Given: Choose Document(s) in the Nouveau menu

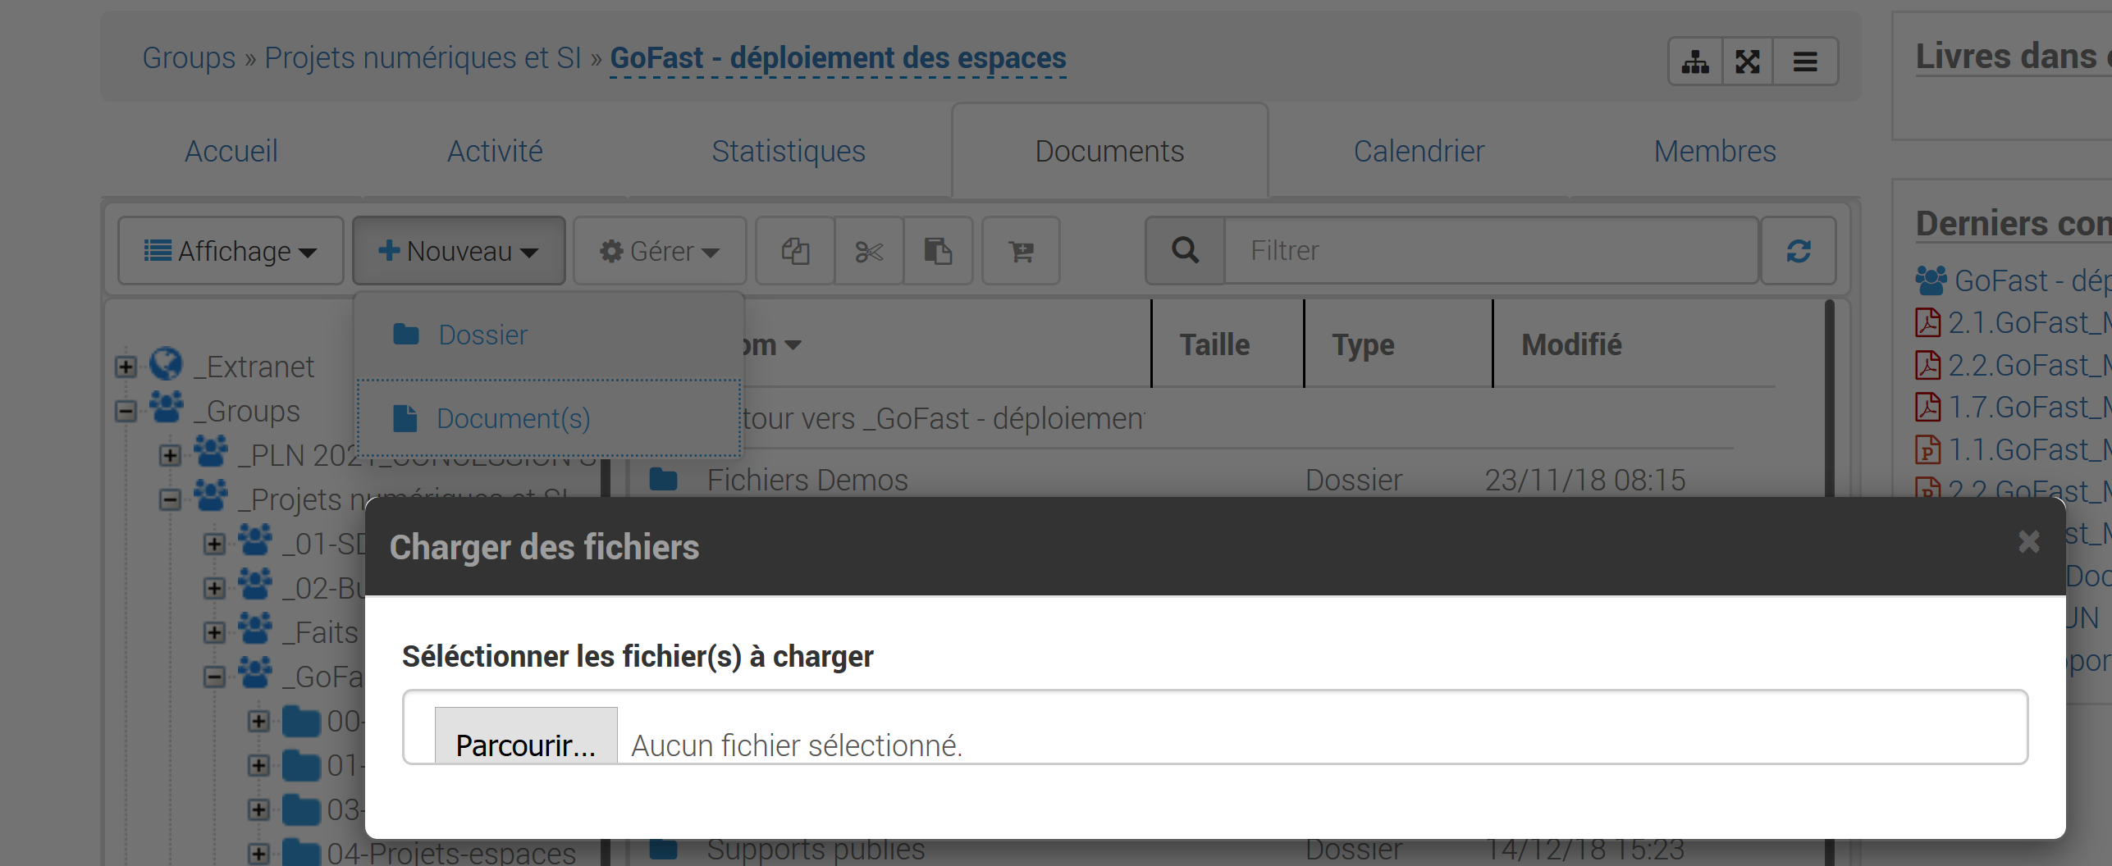Looking at the screenshot, I should 513,418.
